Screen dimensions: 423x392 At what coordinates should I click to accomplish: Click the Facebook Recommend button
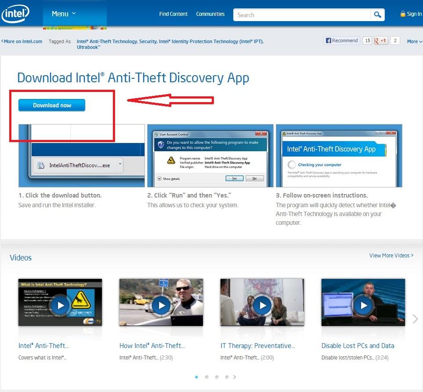click(x=342, y=40)
